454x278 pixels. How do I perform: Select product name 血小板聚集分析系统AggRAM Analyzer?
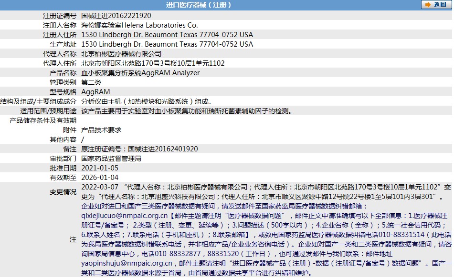[x=140, y=73]
